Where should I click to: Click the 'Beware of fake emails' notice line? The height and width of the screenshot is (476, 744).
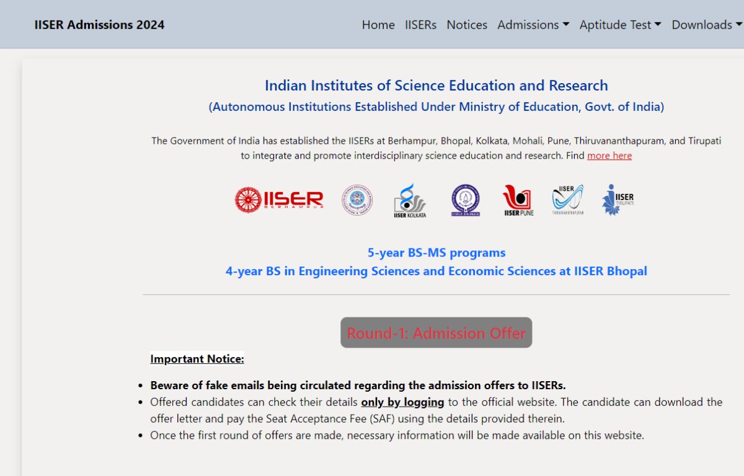point(358,385)
